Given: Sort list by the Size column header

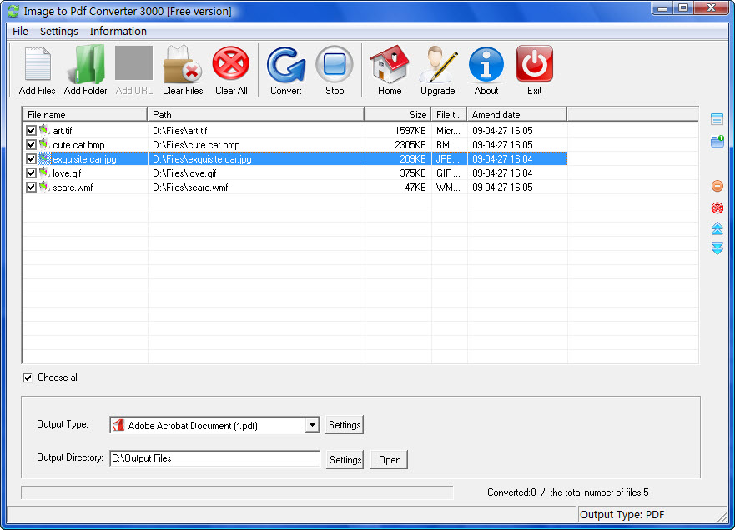Looking at the screenshot, I should coord(397,114).
